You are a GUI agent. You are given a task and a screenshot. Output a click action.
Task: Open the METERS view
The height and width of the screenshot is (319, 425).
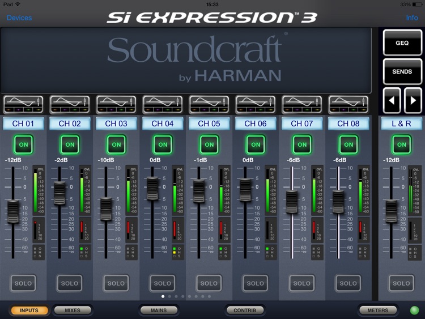click(x=378, y=310)
